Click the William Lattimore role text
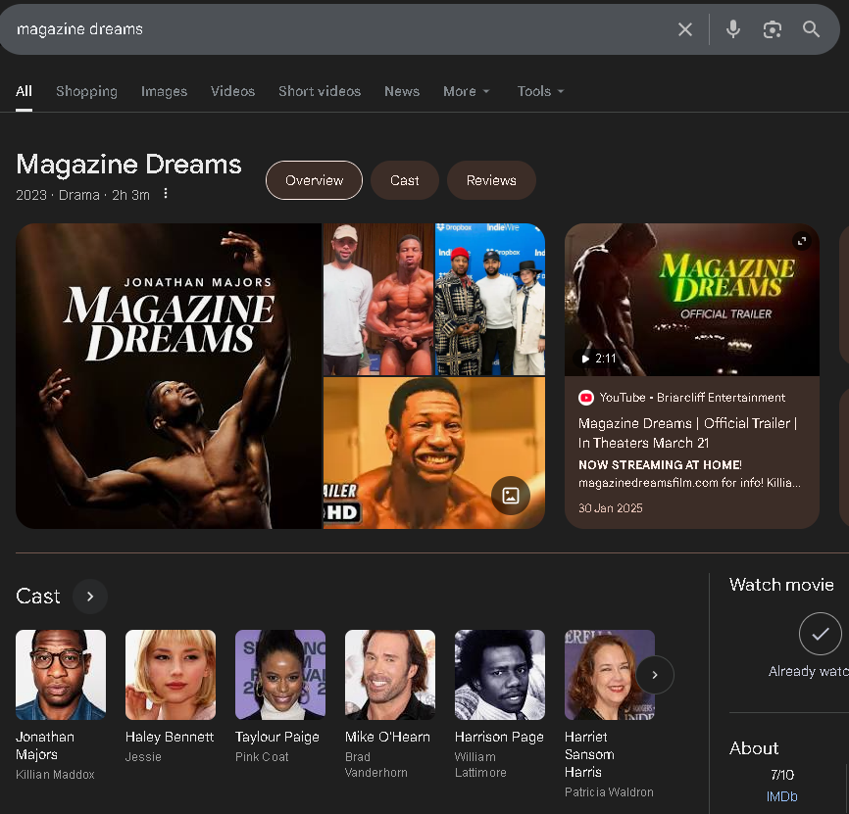Image resolution: width=849 pixels, height=814 pixels. (480, 765)
